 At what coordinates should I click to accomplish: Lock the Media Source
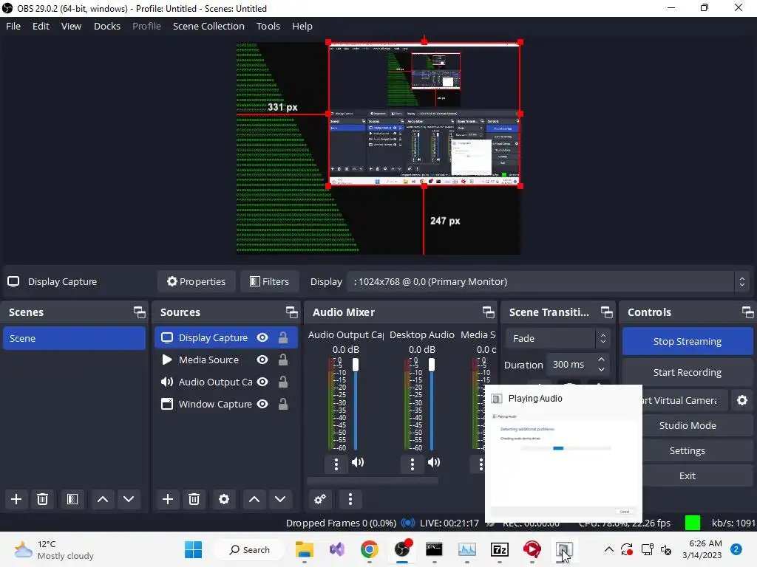pyautogui.click(x=283, y=360)
